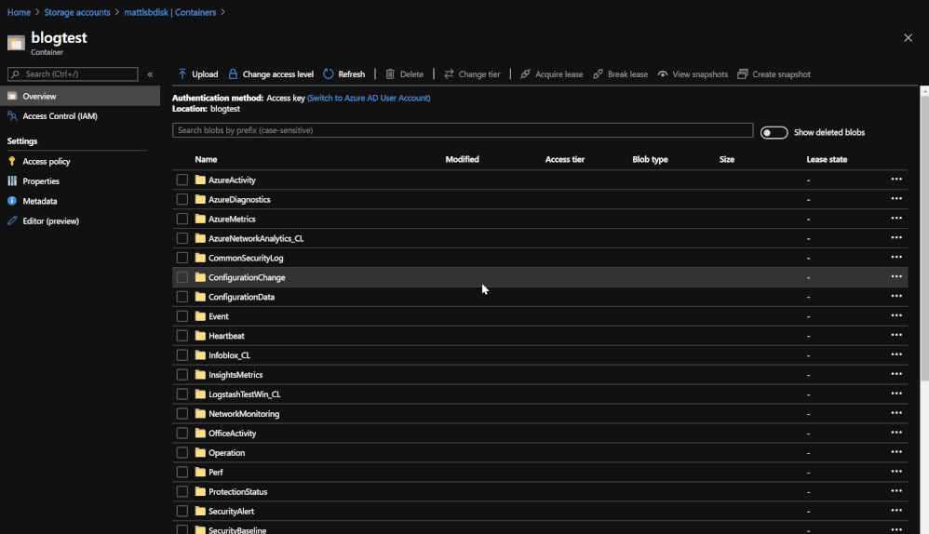
Task: Collapse the left sidebar menu
Action: (x=151, y=74)
